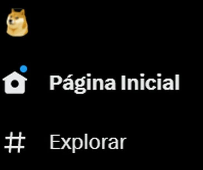Viewport: 203px width, 170px height.
Task: Open the house-shaped home icon
Action: [15, 83]
